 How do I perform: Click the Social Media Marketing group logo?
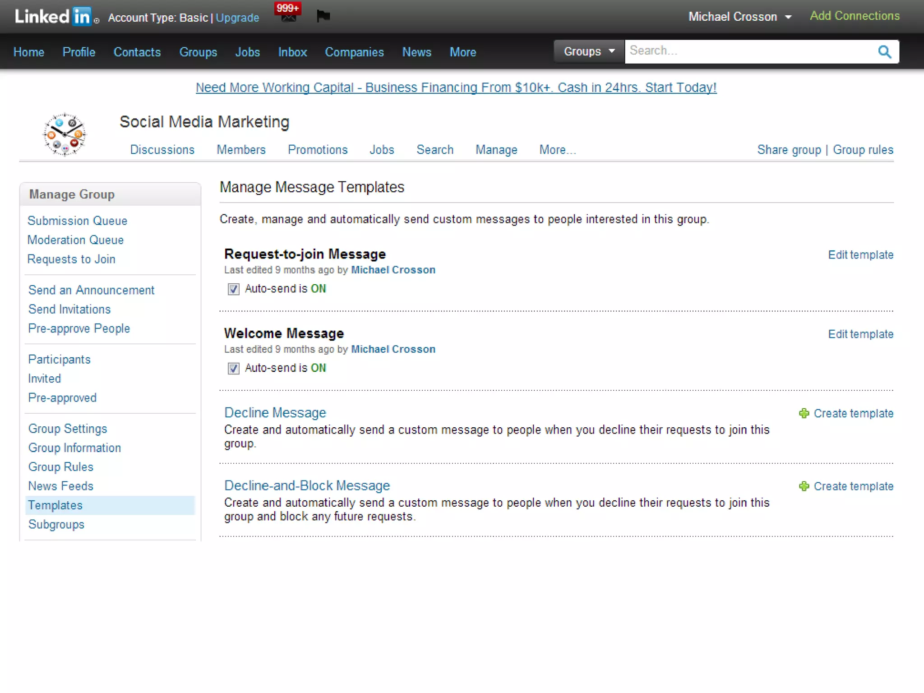(x=65, y=134)
